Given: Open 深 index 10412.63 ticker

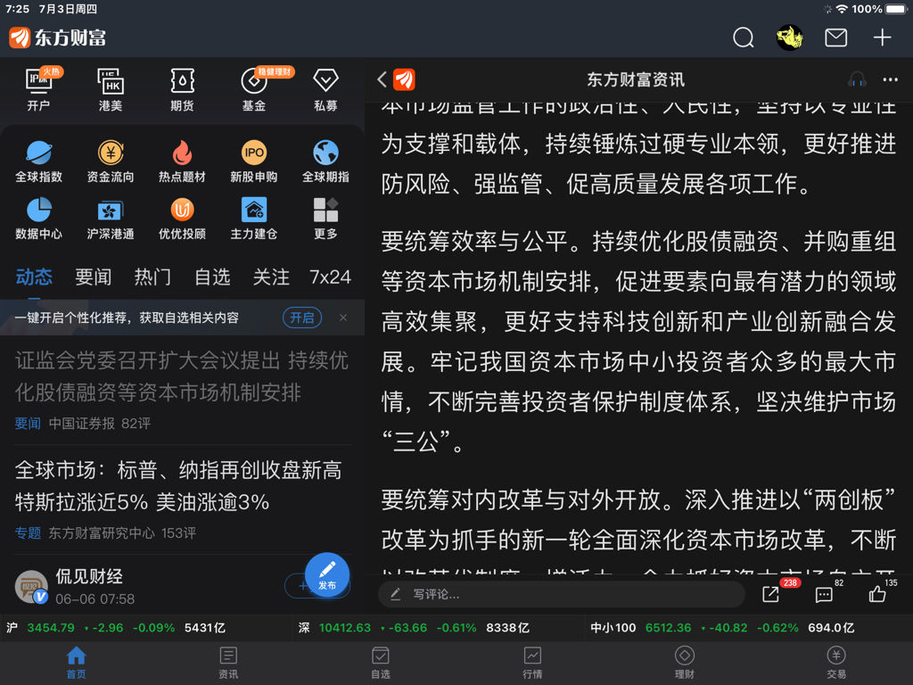Looking at the screenshot, I should pyautogui.click(x=414, y=628).
